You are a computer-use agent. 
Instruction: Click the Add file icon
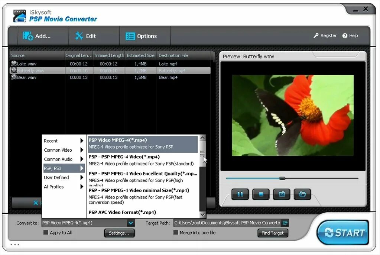pyautogui.click(x=28, y=36)
